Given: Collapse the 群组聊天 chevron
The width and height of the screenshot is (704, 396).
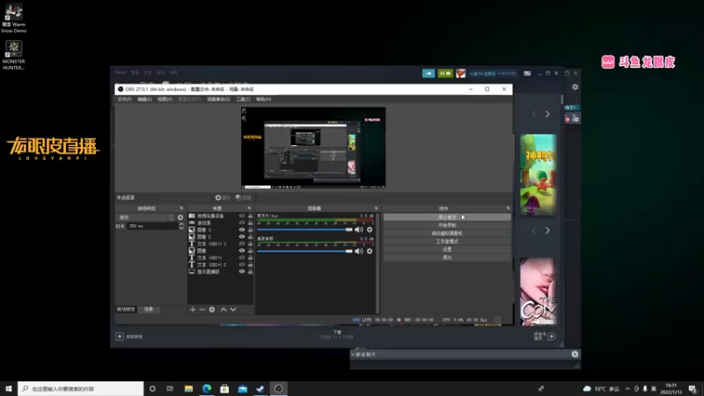Looking at the screenshot, I should (x=353, y=355).
